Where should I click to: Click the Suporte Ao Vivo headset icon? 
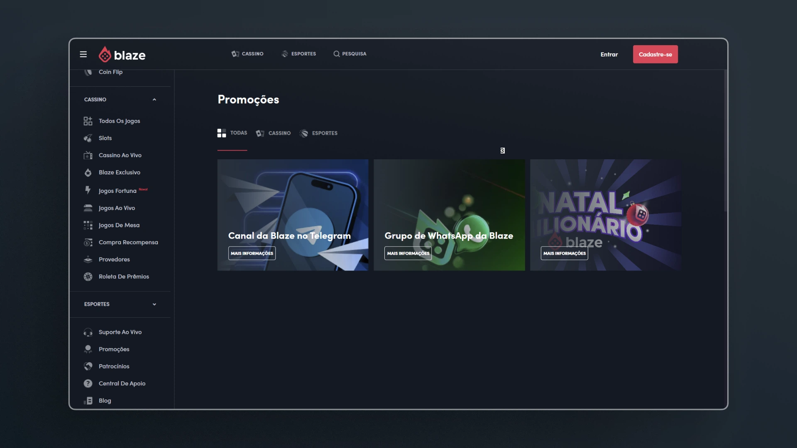(88, 332)
